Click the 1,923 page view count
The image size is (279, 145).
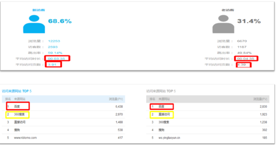[x=263, y=114]
